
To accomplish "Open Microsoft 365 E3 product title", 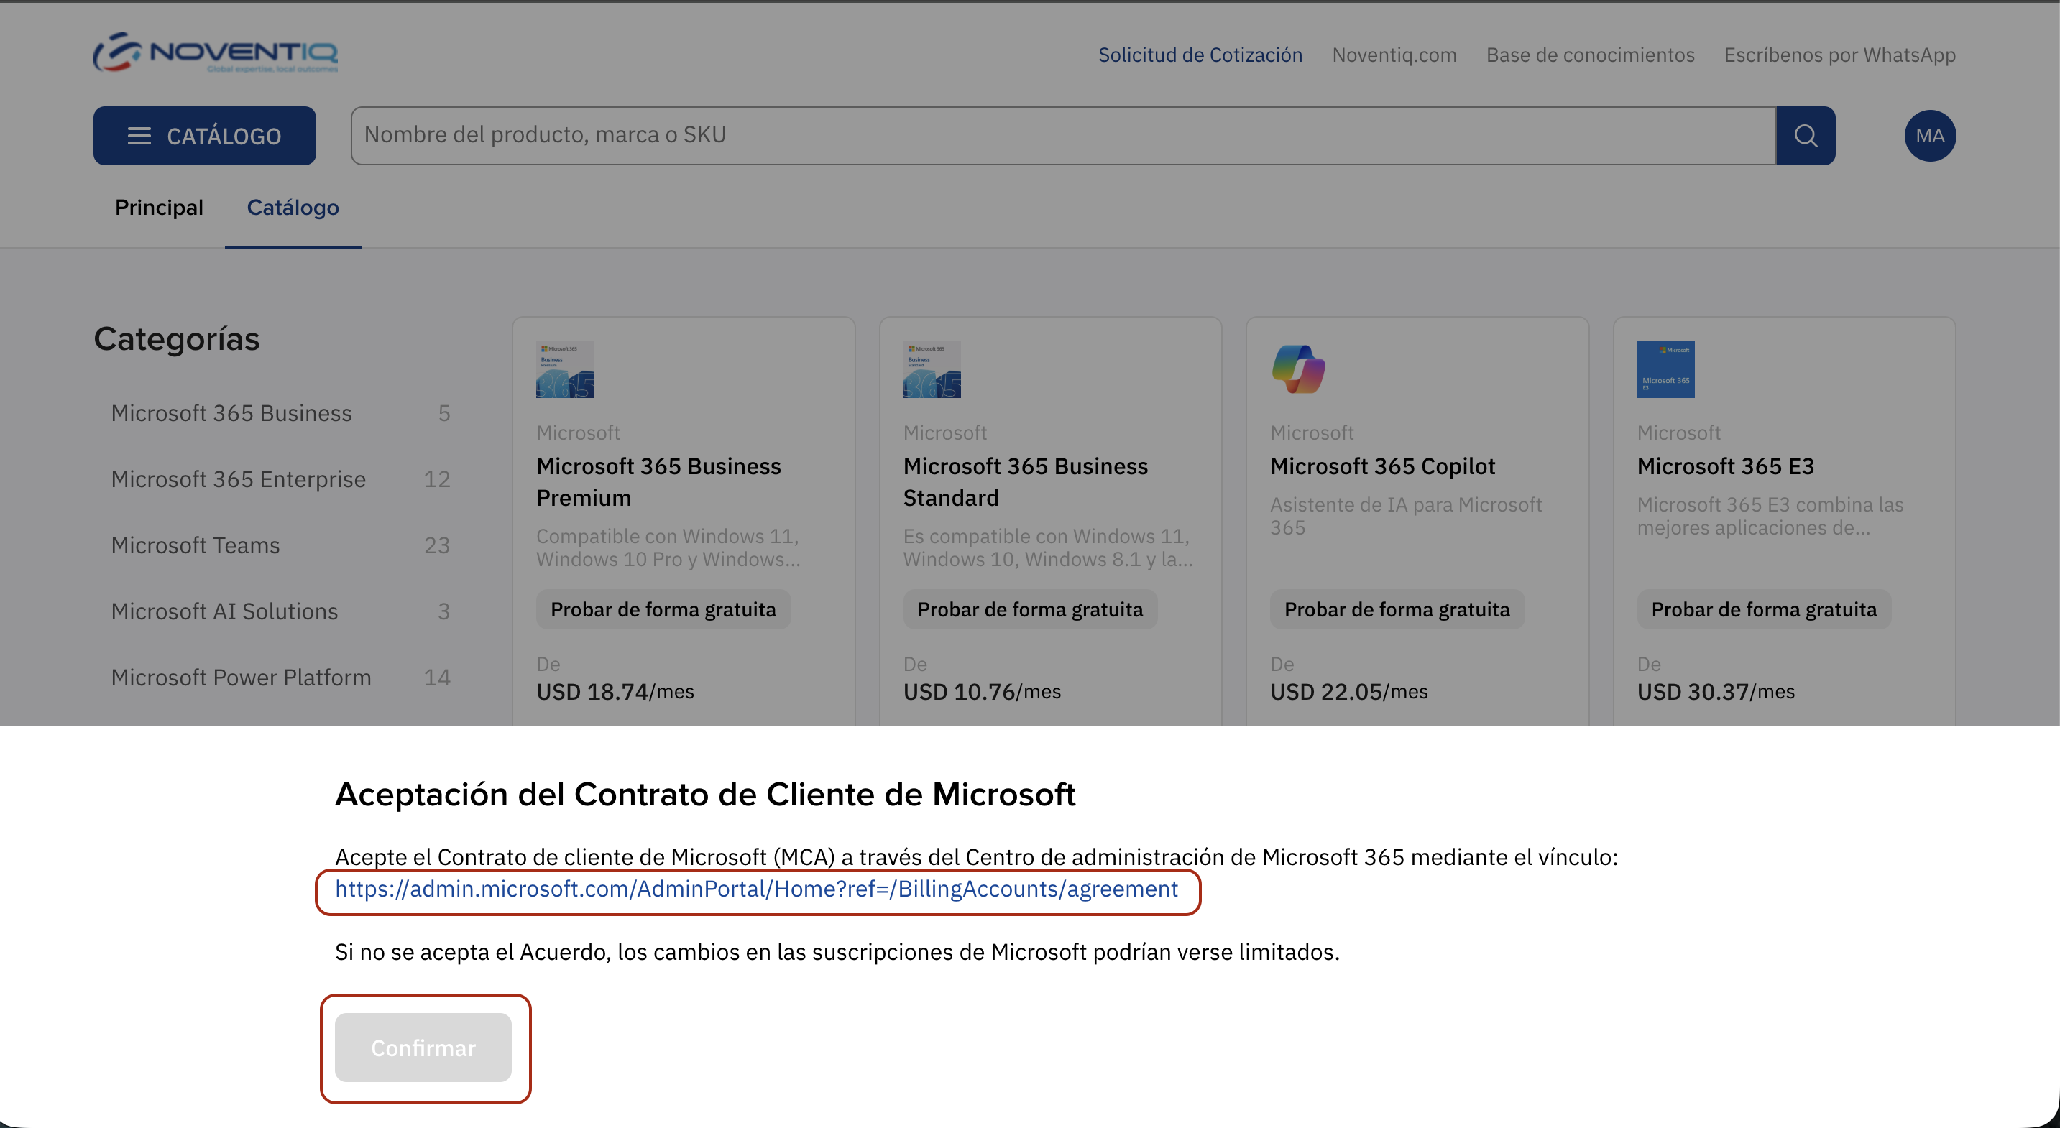I will (x=1726, y=466).
